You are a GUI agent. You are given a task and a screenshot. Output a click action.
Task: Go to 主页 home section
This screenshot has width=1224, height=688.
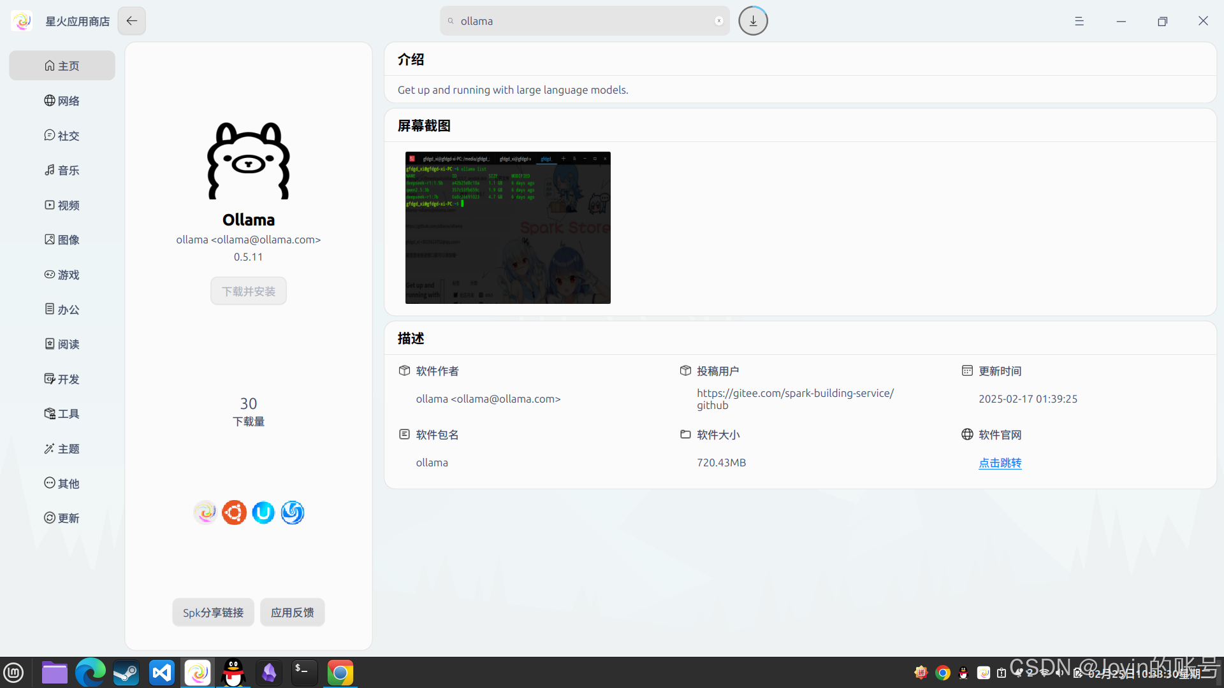(62, 66)
